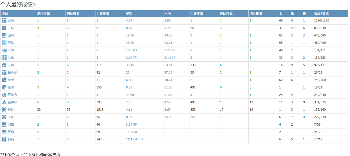The image size is (350, 156).
Task: Open the 单手 event link
Action: pyautogui.click(x=11, y=80)
